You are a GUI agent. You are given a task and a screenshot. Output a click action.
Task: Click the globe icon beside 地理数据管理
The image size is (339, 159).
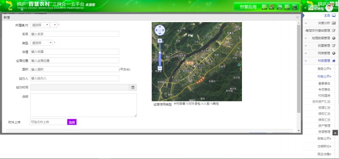click(x=333, y=38)
